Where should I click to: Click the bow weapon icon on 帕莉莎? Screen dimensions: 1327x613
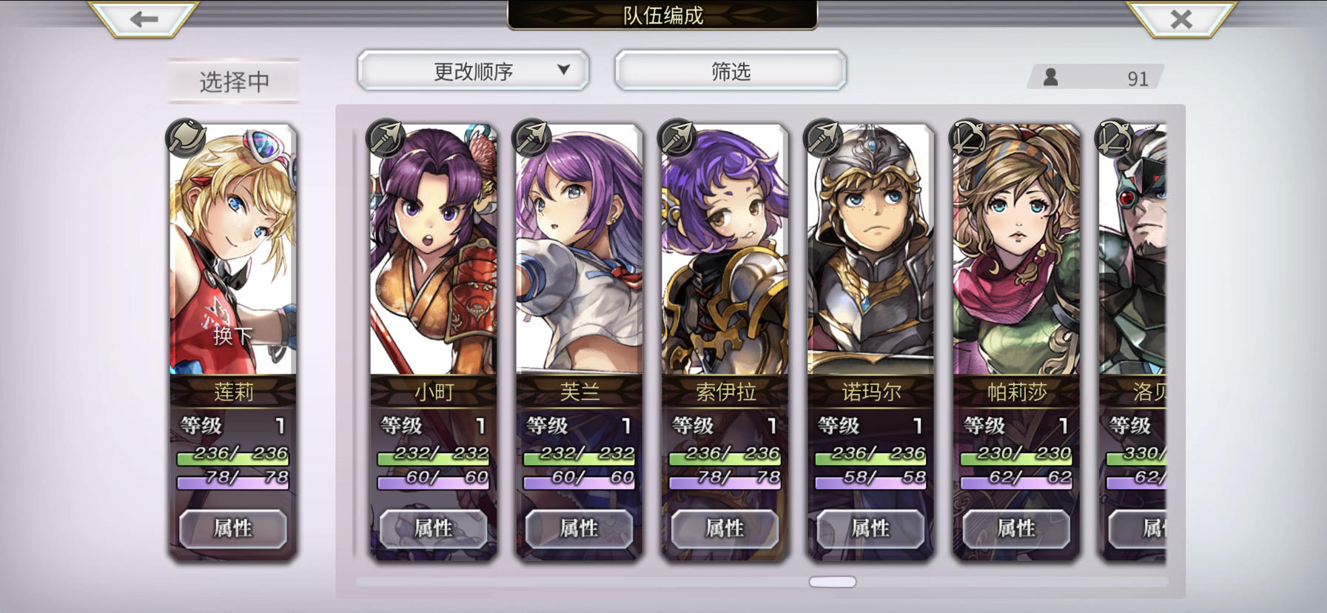coord(969,138)
